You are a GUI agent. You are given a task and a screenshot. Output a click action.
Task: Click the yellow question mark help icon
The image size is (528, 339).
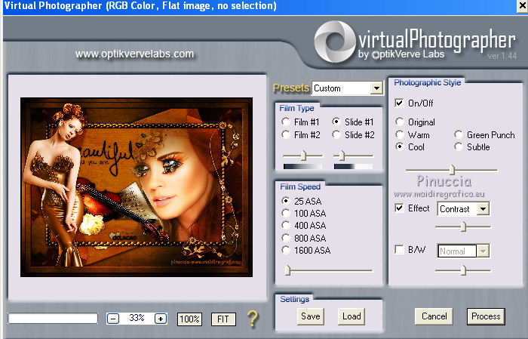(253, 319)
